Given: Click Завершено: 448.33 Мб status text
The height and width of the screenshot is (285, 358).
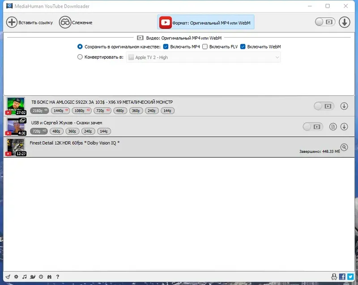Looking at the screenshot, I should 320,151.
